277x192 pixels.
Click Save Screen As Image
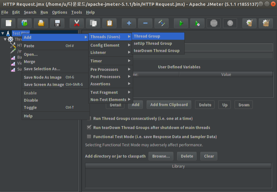55,85
